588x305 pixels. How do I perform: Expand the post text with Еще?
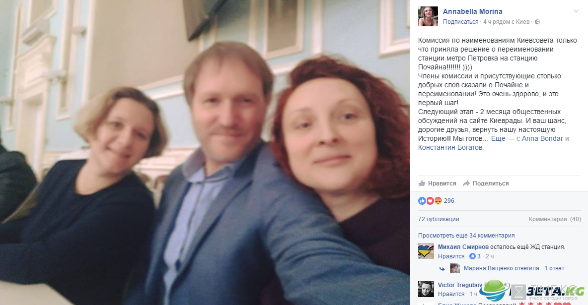pos(498,139)
